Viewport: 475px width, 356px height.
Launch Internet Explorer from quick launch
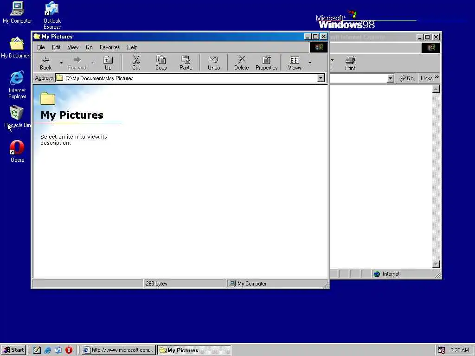point(48,350)
